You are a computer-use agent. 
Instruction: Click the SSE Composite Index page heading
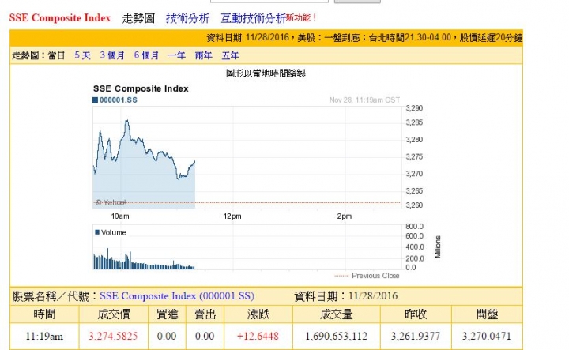59,17
